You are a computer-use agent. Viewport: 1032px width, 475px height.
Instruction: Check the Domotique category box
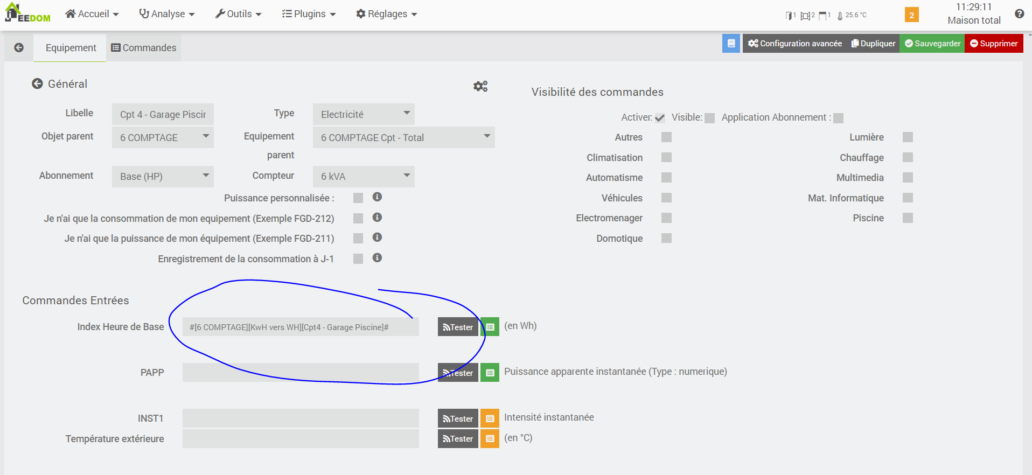pyautogui.click(x=666, y=238)
